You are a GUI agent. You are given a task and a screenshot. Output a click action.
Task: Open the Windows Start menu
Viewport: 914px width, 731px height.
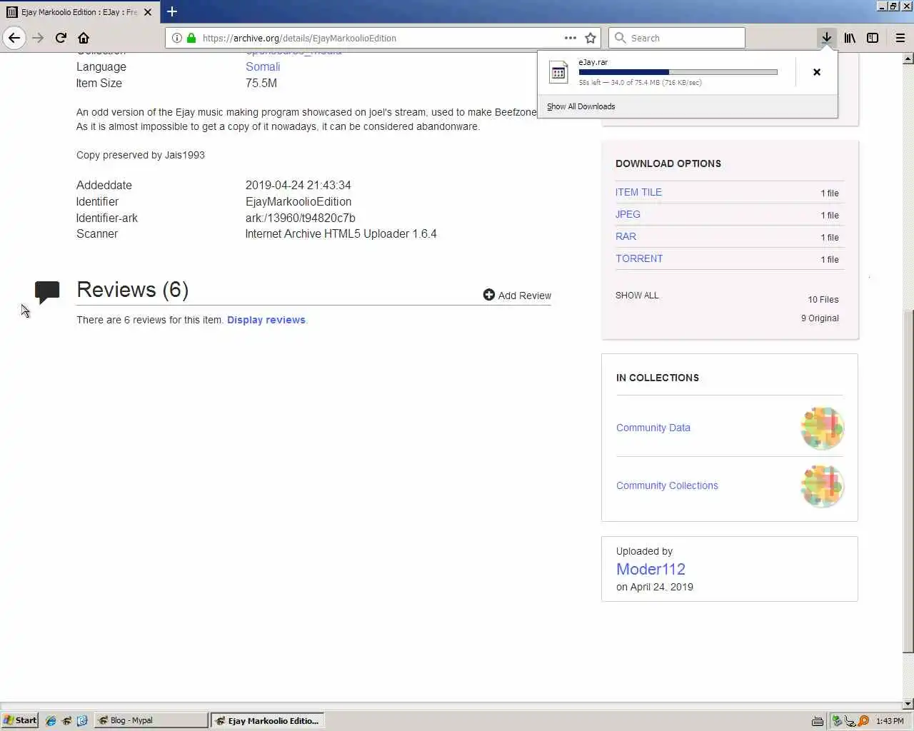(20, 720)
